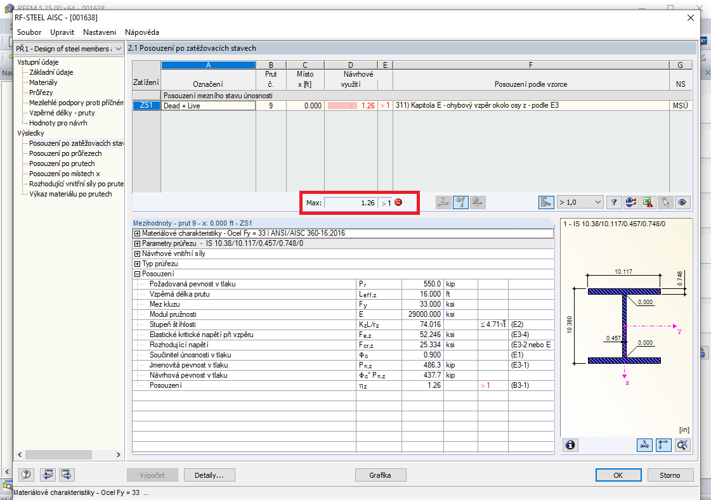Select Průřezy in navigator tree
711x500 pixels.
pyautogui.click(x=41, y=93)
